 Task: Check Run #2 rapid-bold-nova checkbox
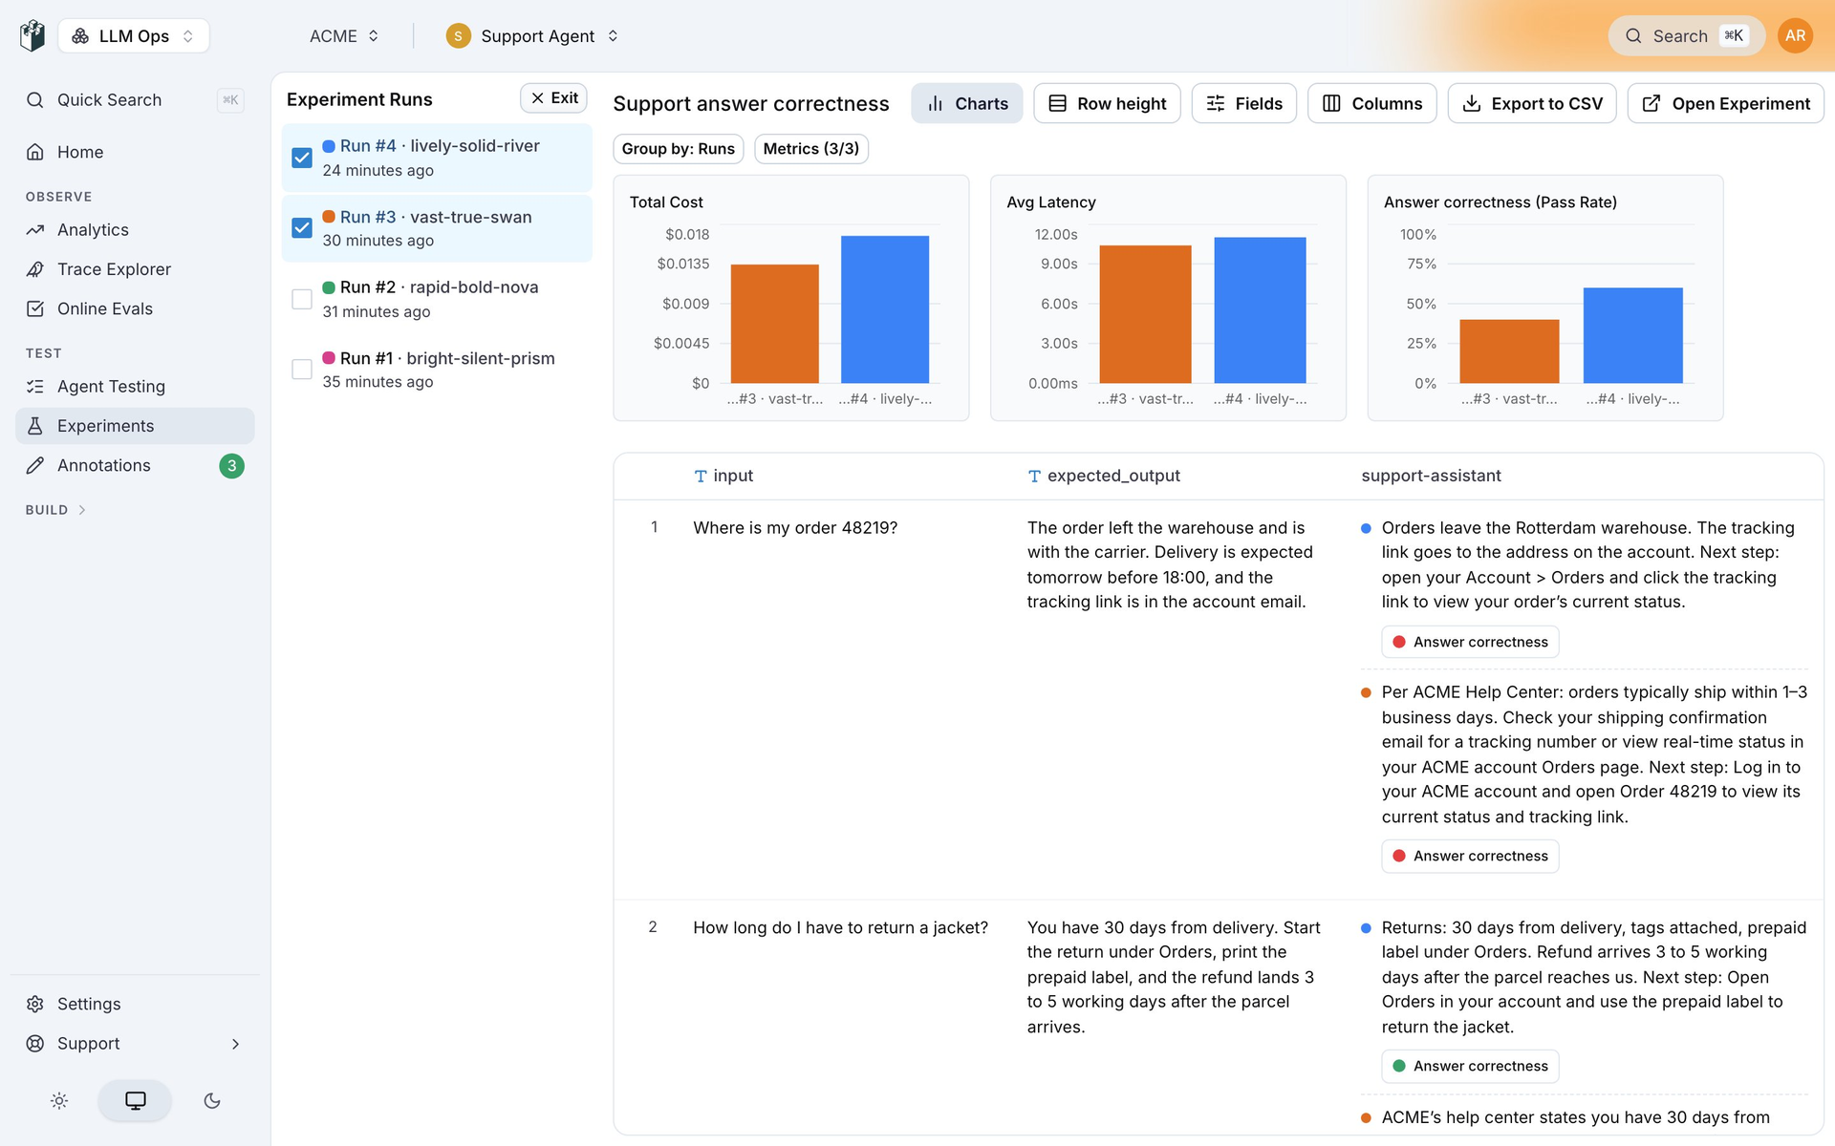302,299
